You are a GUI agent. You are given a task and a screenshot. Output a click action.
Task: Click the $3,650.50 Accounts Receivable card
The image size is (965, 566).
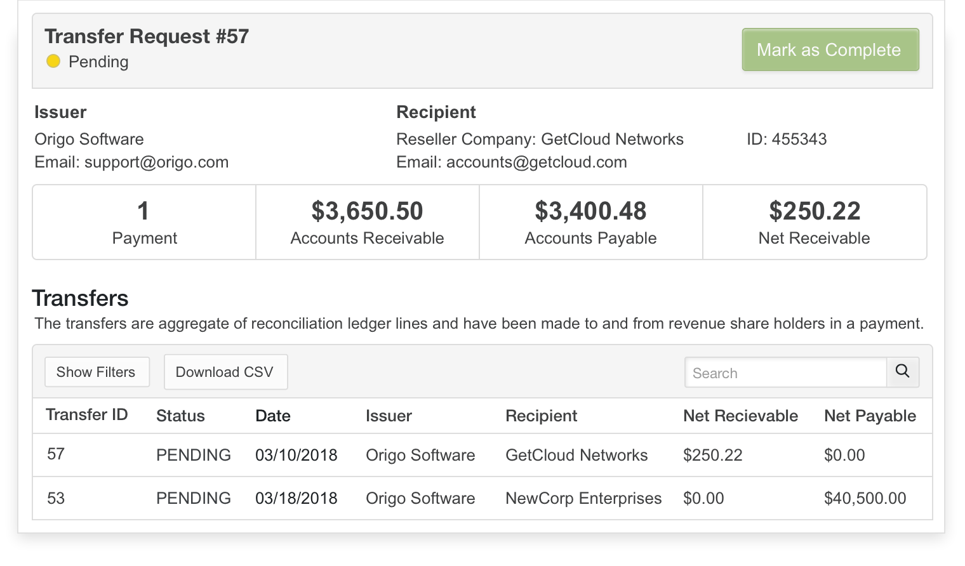(x=368, y=222)
